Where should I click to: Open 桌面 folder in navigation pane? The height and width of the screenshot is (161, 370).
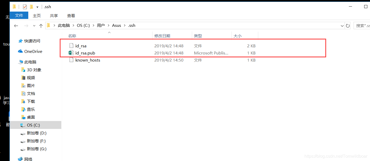[x=31, y=117]
